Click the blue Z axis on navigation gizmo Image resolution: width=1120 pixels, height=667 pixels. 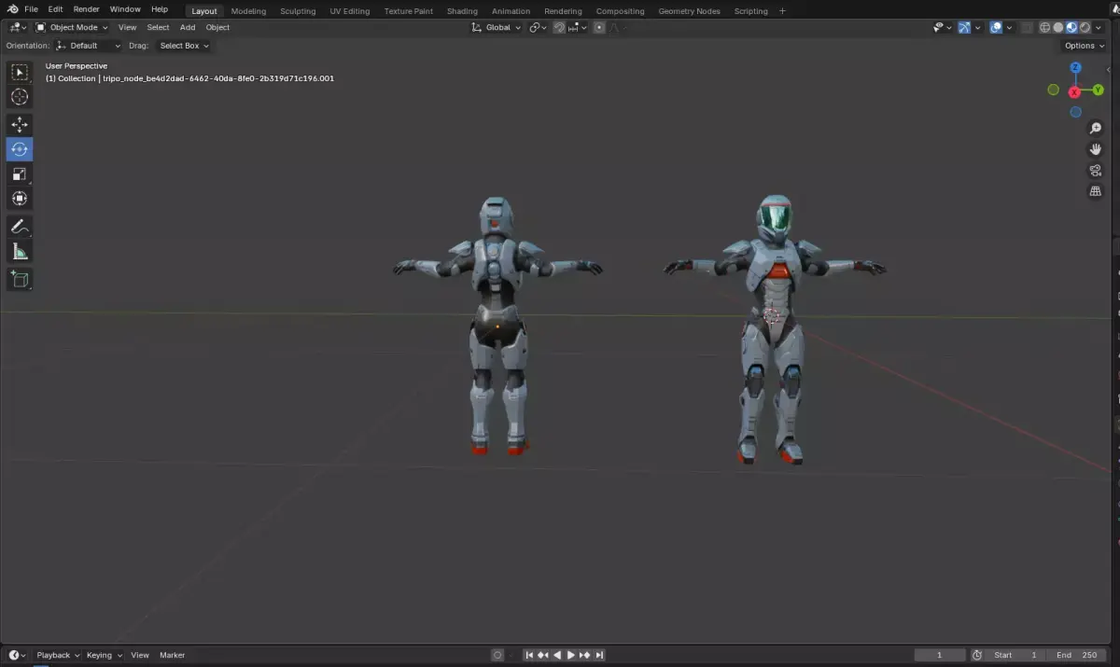pos(1075,68)
